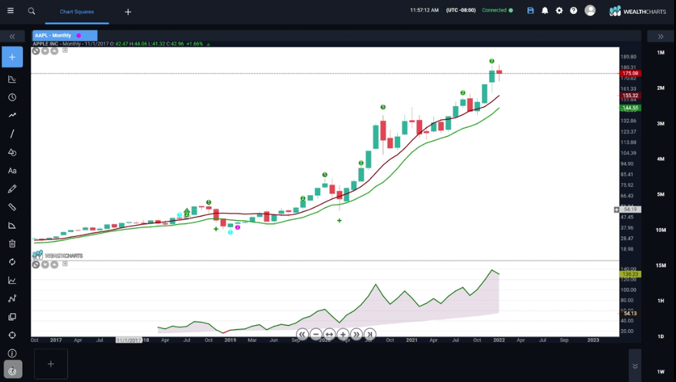Hide the lower indicator pane with slash-circle icon

click(x=35, y=265)
